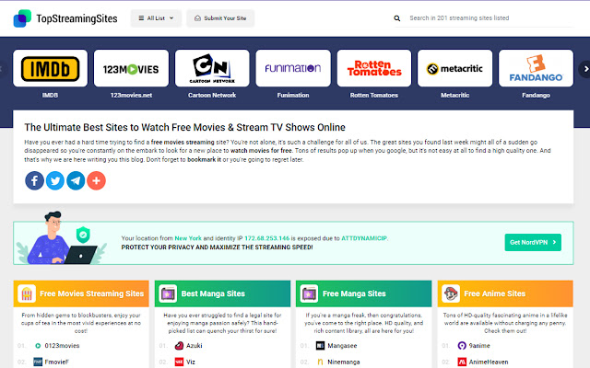Click the popcorn icon in Free Movies header
The height and width of the screenshot is (368, 590).
click(27, 293)
